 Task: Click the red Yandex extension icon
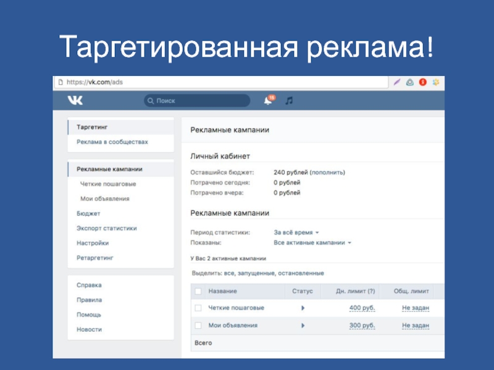pos(423,83)
